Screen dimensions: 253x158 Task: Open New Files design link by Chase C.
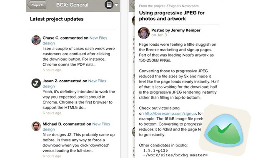pos(75,41)
